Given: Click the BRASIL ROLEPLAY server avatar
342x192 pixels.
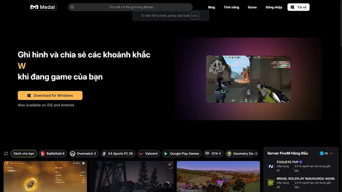Looking at the screenshot, I should (271, 183).
